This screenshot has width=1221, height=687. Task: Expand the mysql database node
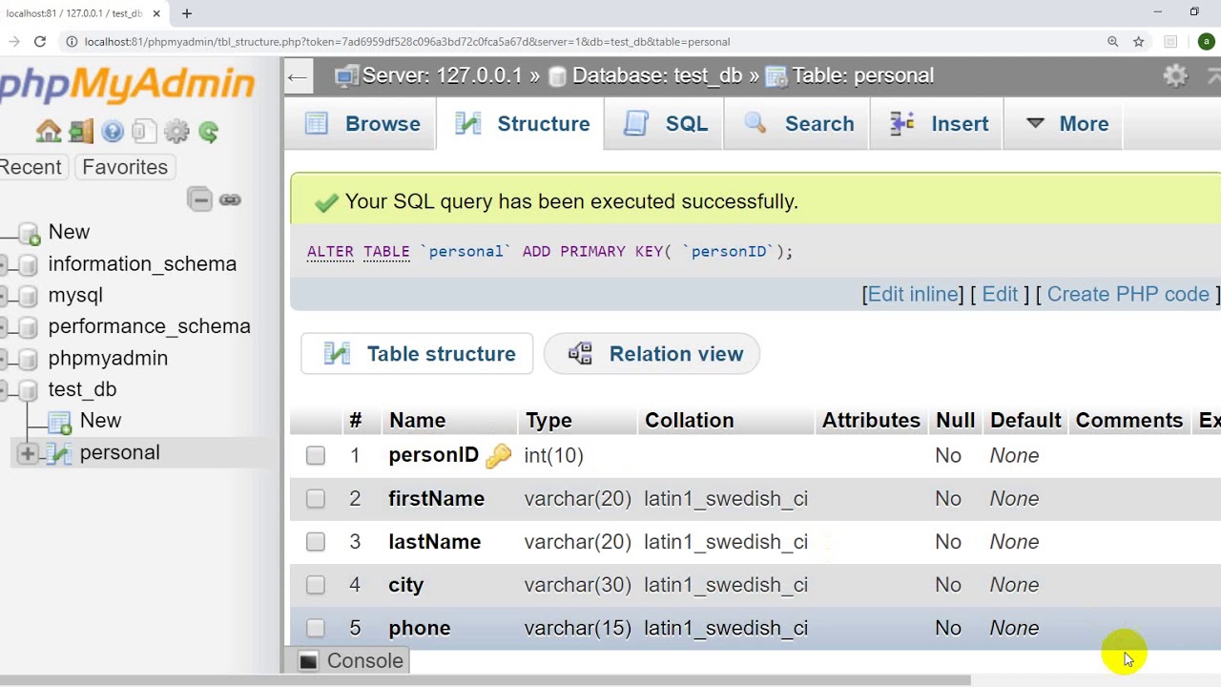(5, 296)
